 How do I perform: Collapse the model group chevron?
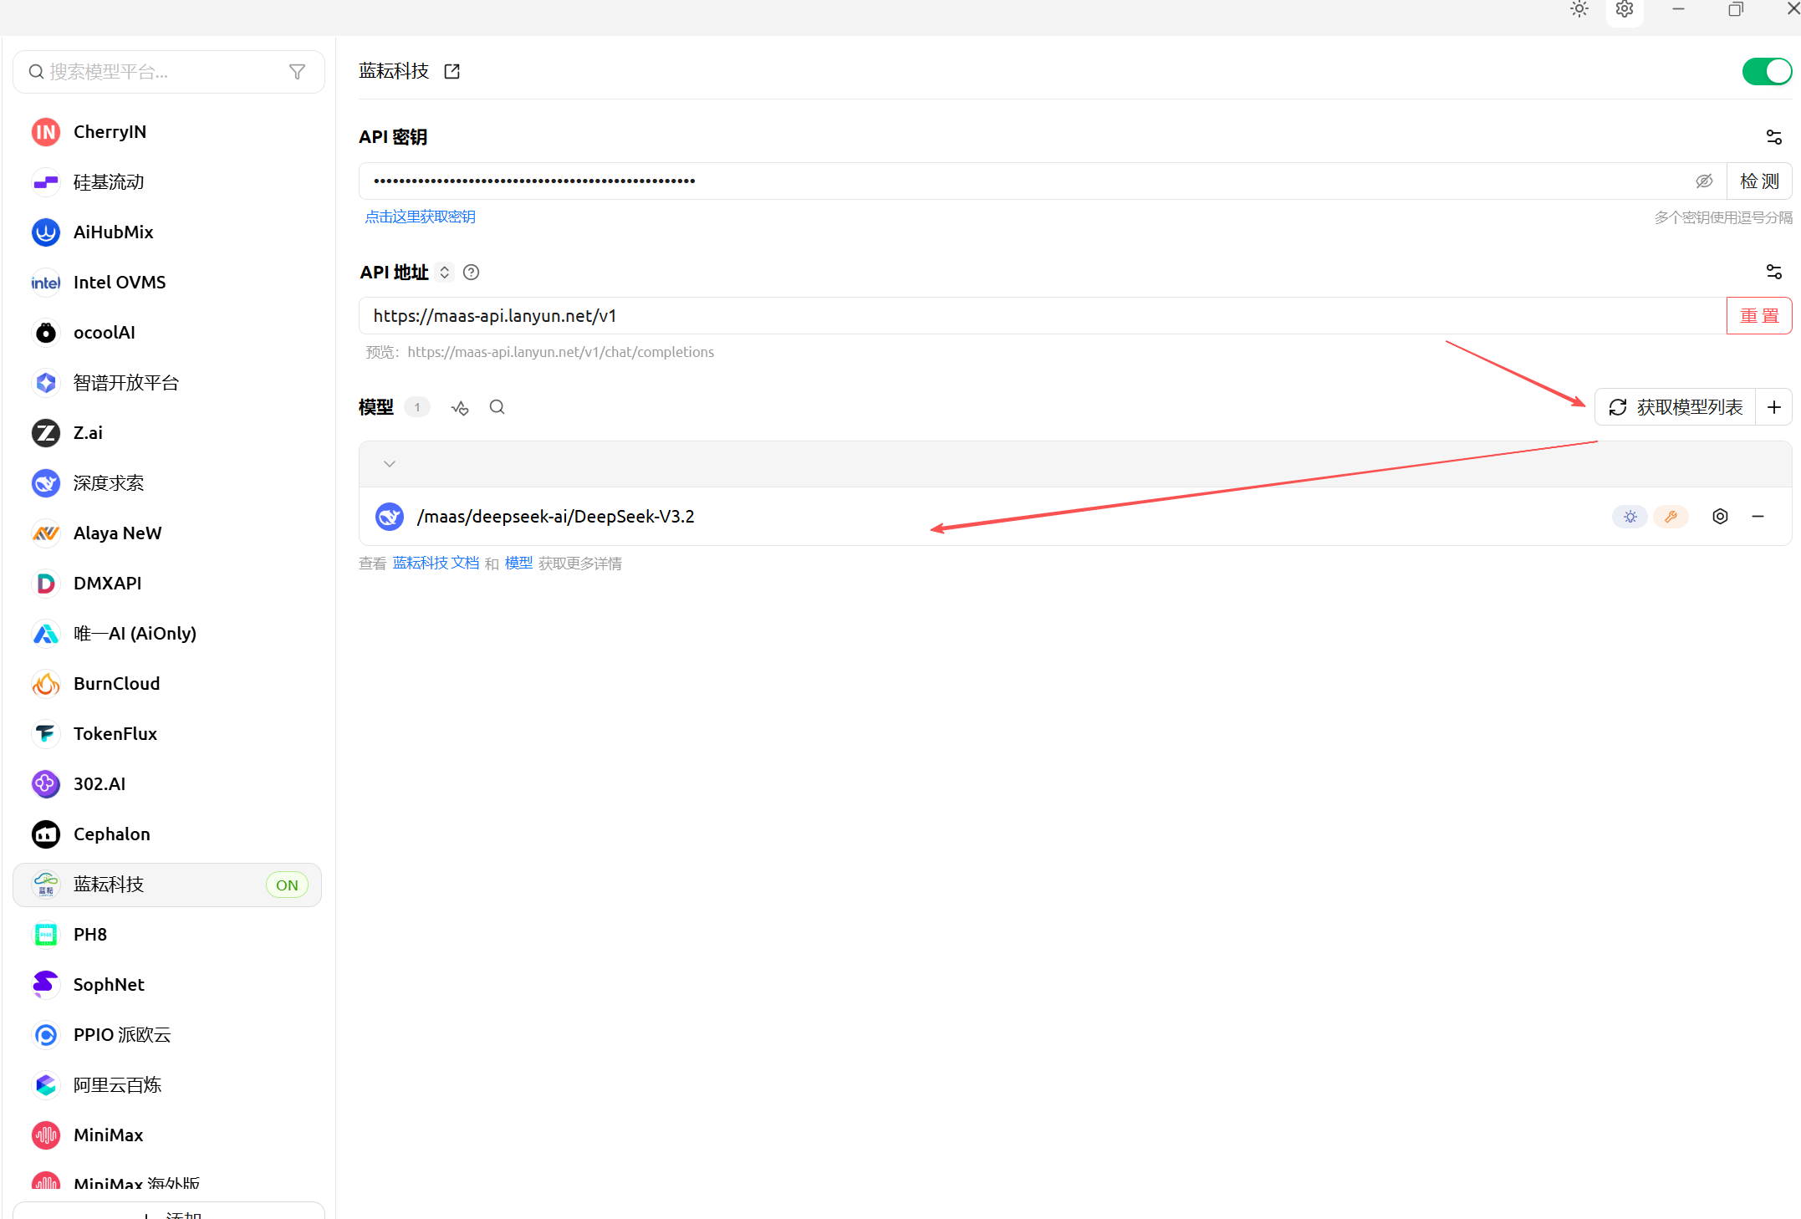tap(390, 464)
